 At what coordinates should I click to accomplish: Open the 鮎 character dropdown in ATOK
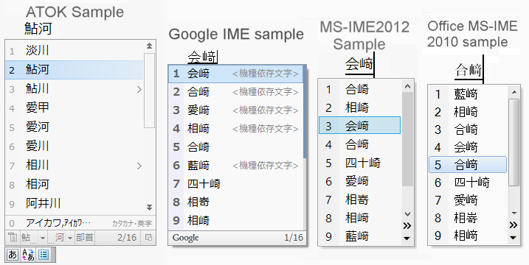[43, 238]
